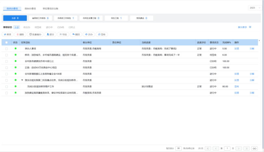Select the 市政府工作报告 1 category
The image size is (264, 152).
coord(66,18)
